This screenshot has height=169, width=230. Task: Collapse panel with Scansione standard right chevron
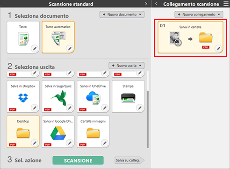coord(146,4)
